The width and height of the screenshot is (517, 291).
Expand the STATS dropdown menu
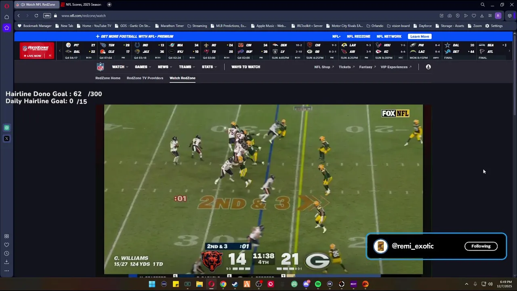(x=209, y=67)
